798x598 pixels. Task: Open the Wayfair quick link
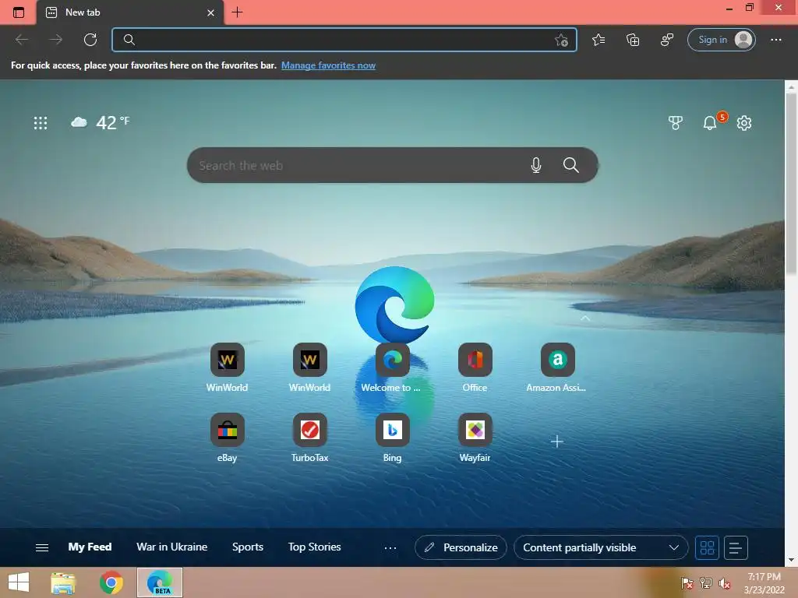coord(475,438)
